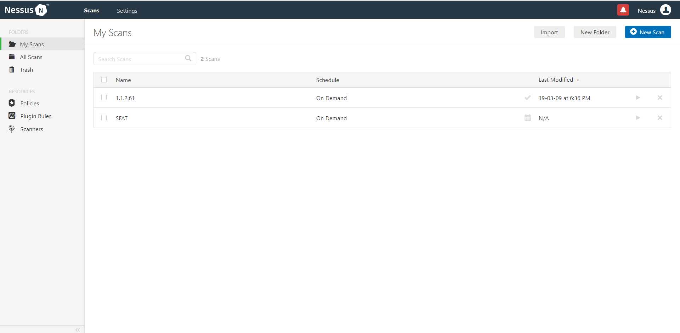Click date 19-03-09 at 6:36 PM
Screen dimensions: 680x333
tap(564, 98)
